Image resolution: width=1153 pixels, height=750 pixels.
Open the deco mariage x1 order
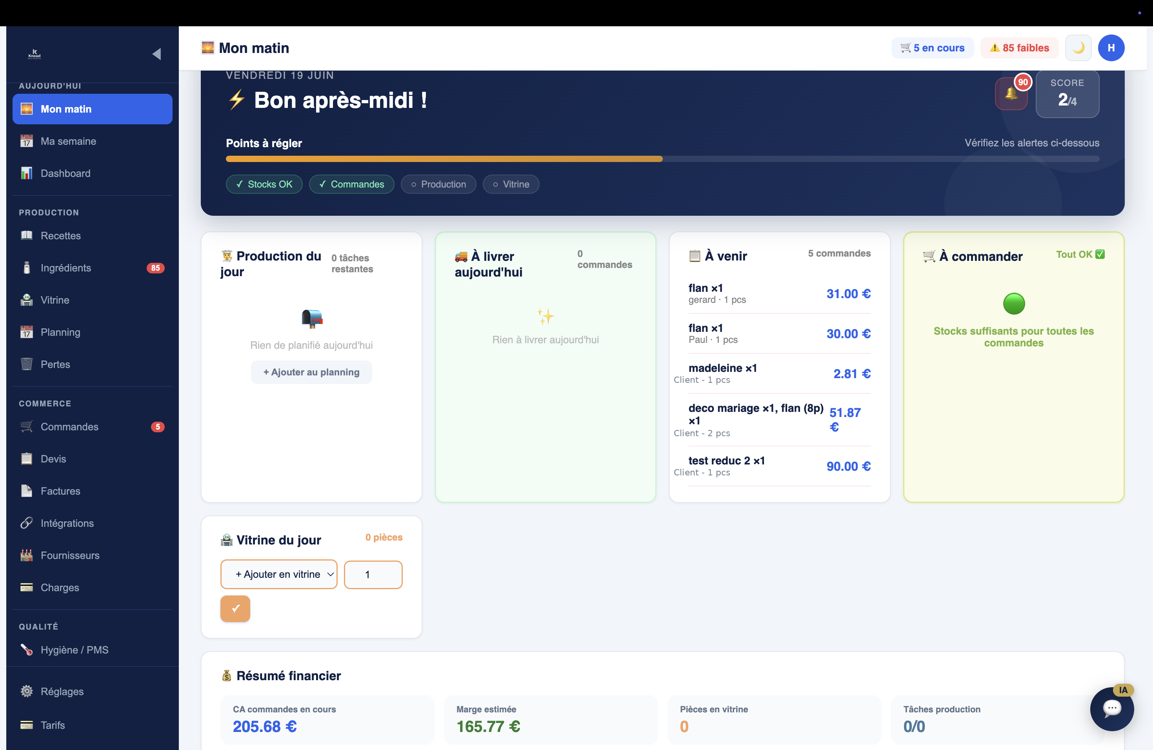[780, 420]
